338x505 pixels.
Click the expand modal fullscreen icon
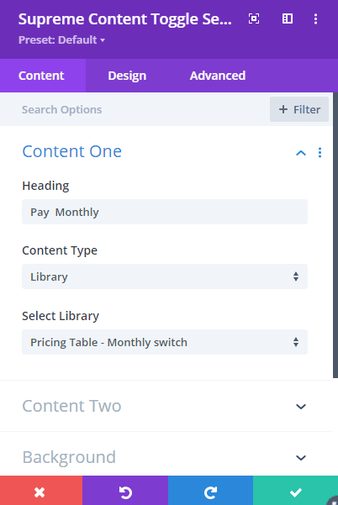point(254,18)
